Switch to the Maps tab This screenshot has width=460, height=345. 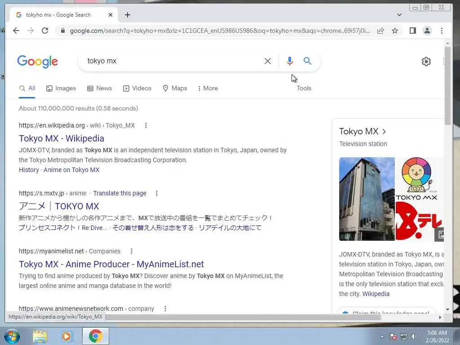point(175,88)
